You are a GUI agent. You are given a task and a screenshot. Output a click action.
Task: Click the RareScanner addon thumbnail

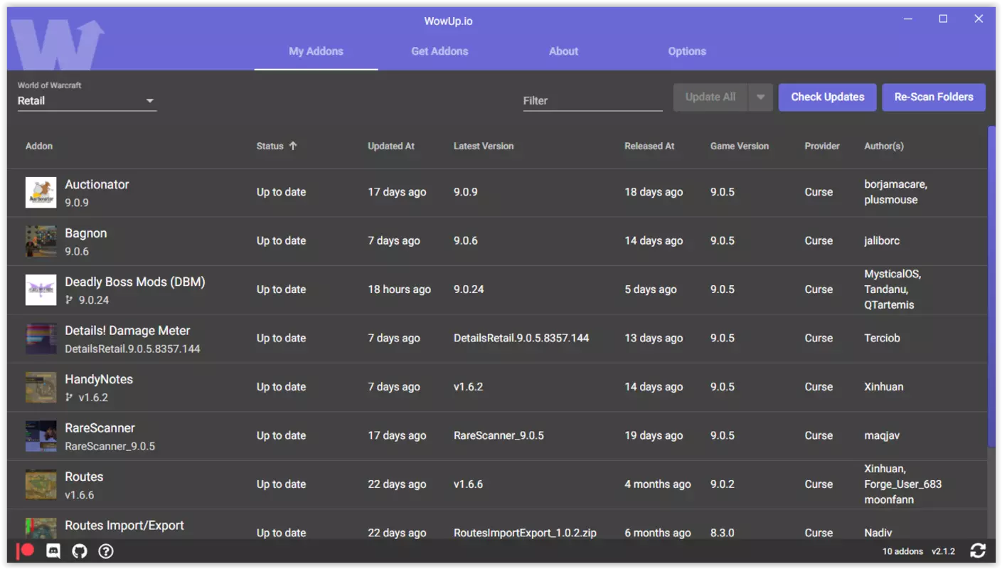point(41,436)
